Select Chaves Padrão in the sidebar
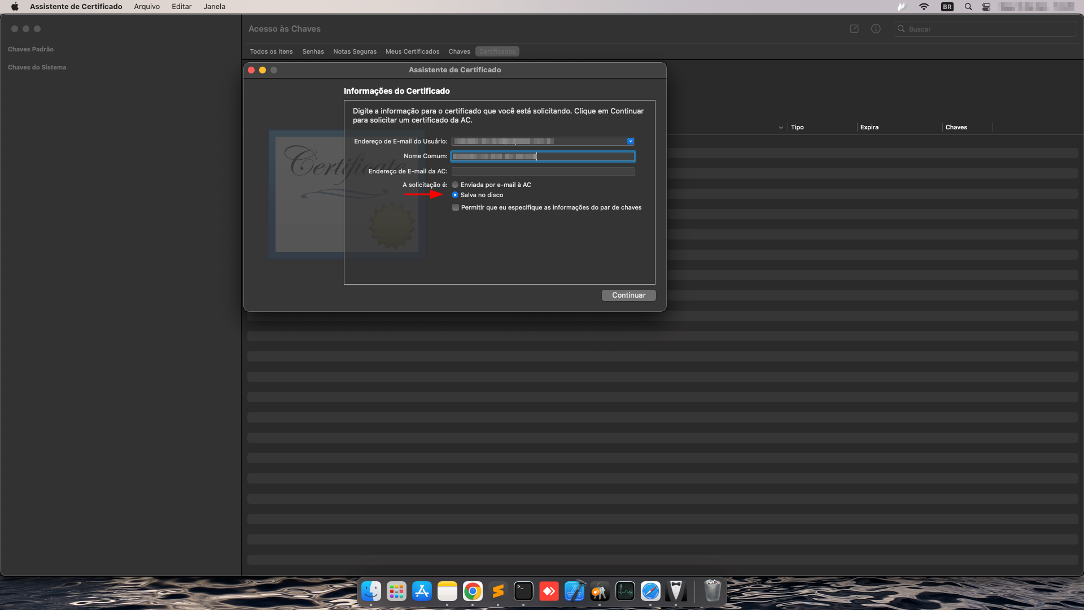Screen dimensions: 1084x610 click(x=30, y=49)
